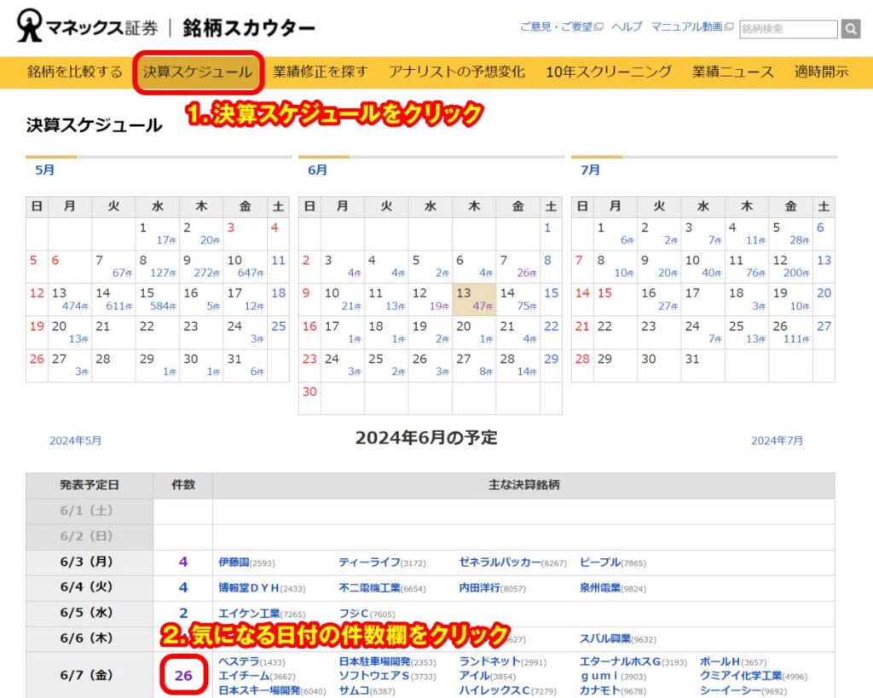Screen dimensions: 873x698
Task: Click 127件 on May 8
Action: [163, 274]
